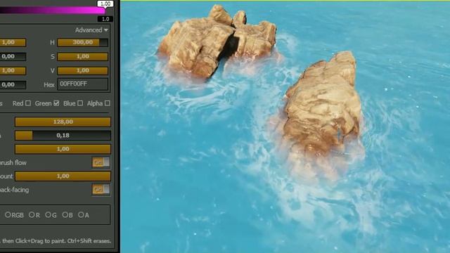Tick the Red channel checkbox
Viewport: 450px width, 253px height.
[x=28, y=103]
